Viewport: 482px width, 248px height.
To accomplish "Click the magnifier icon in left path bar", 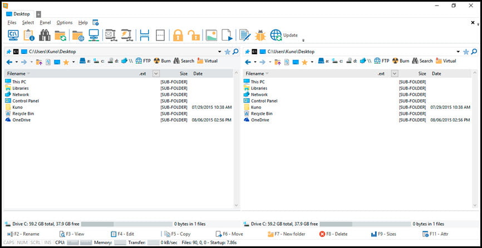I will pyautogui.click(x=235, y=52).
